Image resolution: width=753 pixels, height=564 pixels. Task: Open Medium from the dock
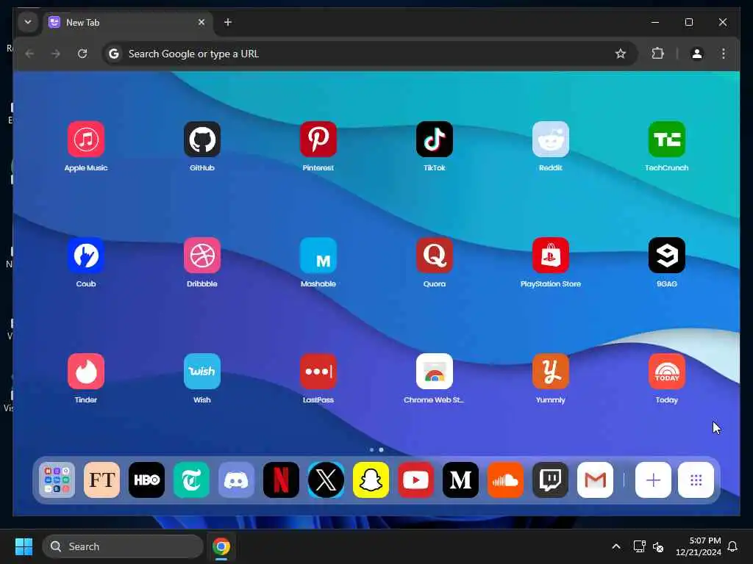[460, 480]
